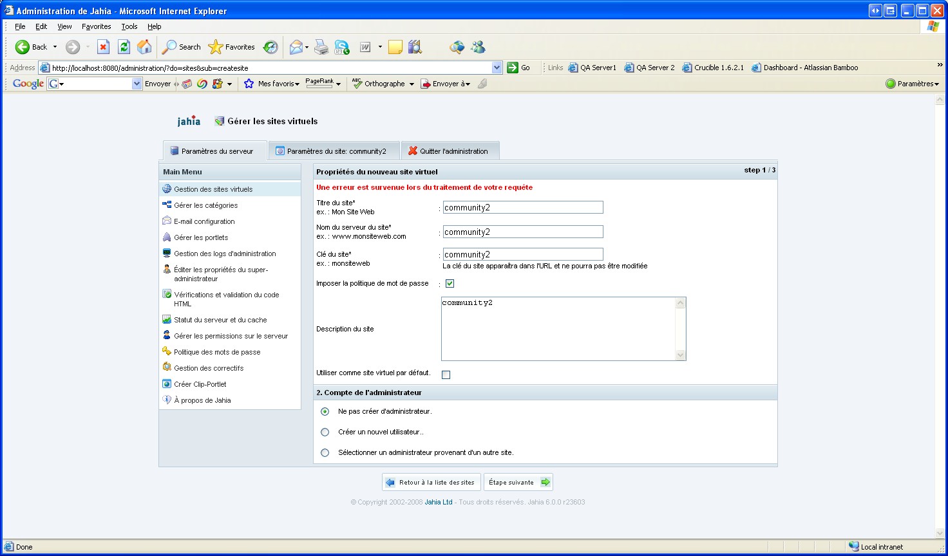Click the Go button beside address bar
Image resolution: width=948 pixels, height=556 pixels.
519,68
